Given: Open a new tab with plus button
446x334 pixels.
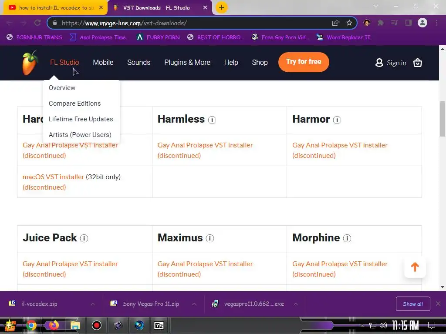Looking at the screenshot, I should pyautogui.click(x=222, y=8).
